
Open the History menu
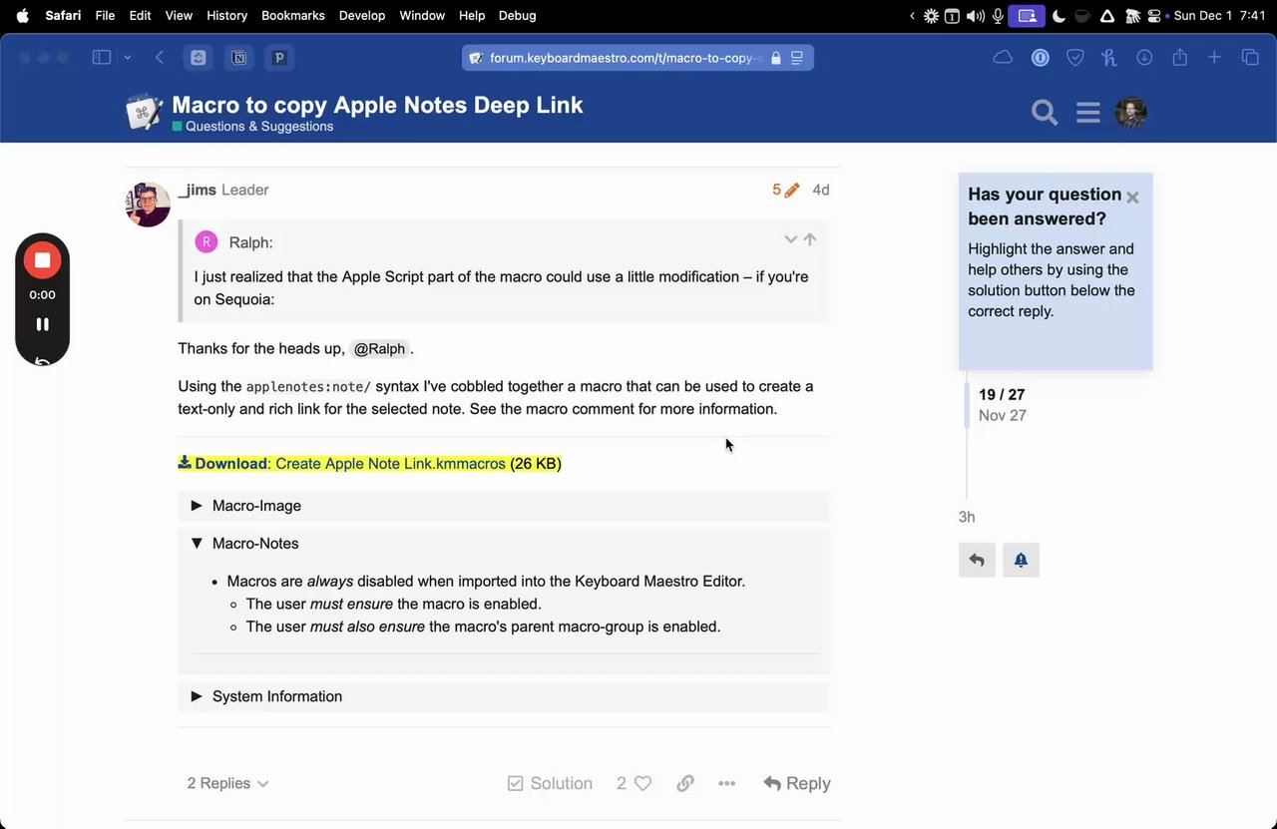[226, 15]
